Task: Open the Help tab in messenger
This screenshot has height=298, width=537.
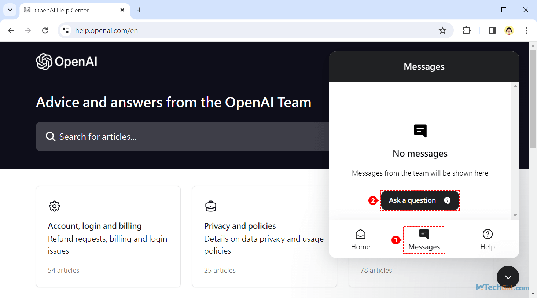Action: coord(488,240)
